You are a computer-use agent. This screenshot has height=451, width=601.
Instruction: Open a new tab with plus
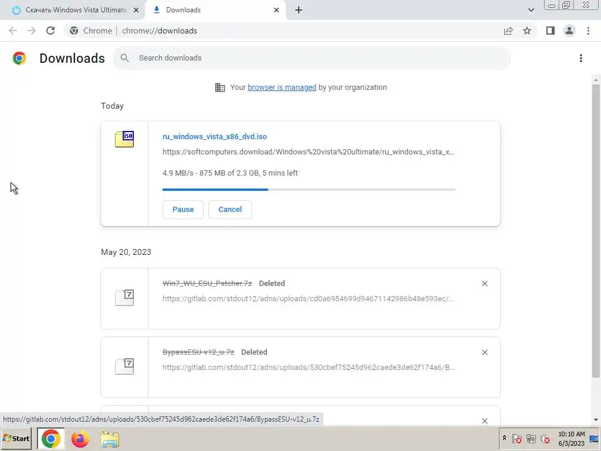point(299,10)
